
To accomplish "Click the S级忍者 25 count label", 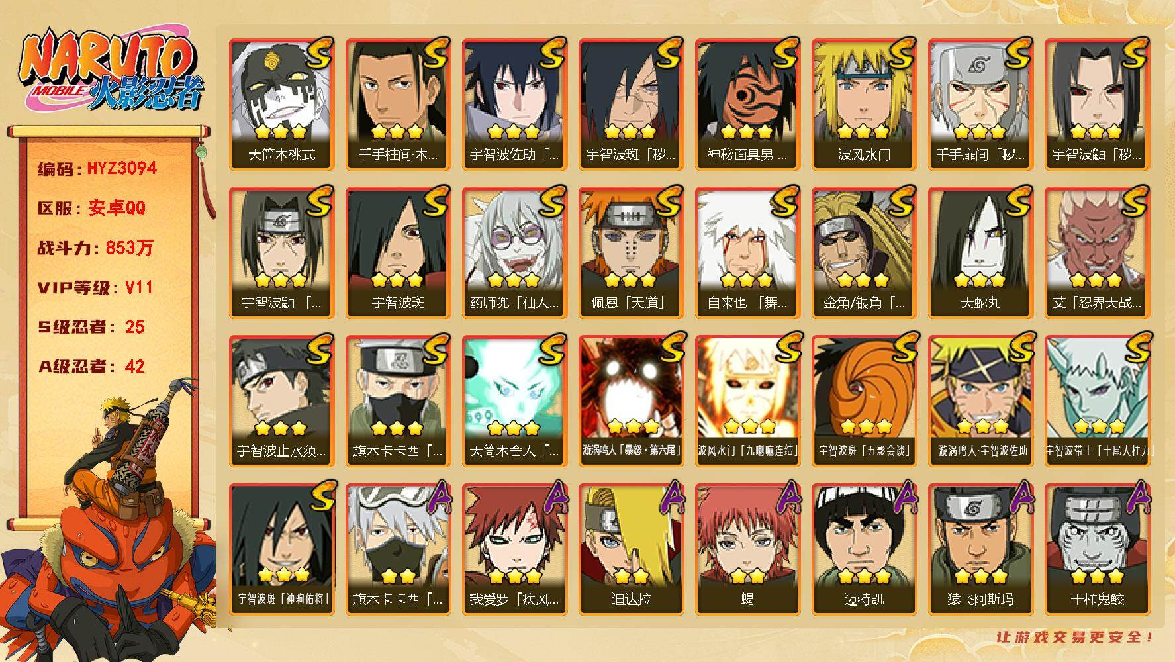I will click(x=91, y=327).
